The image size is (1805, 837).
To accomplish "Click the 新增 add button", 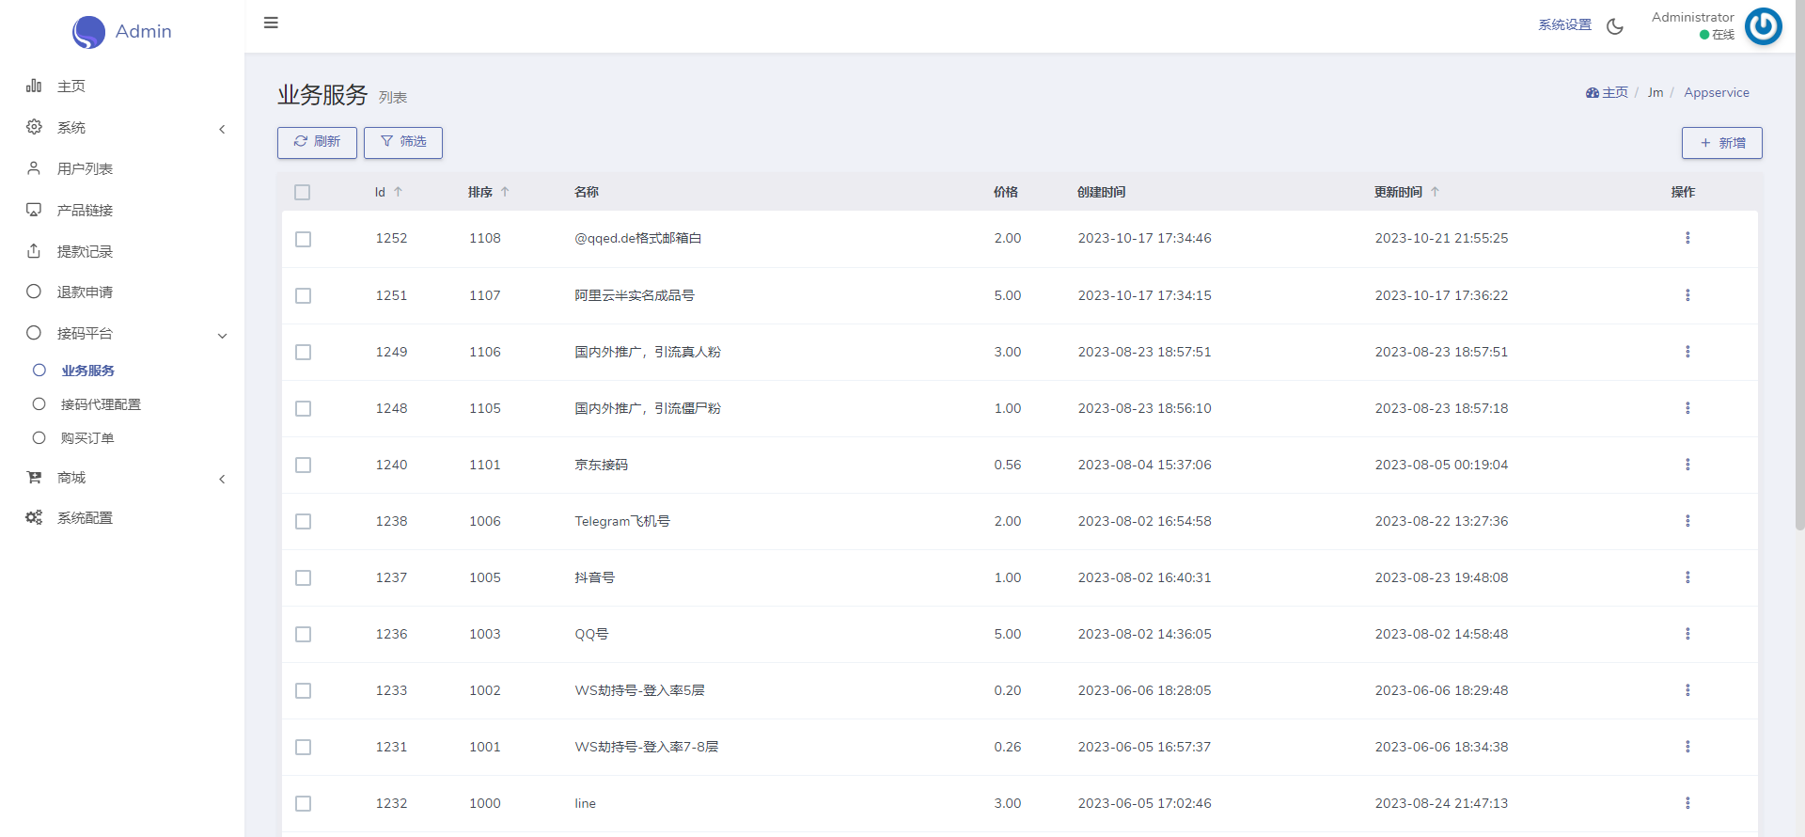I will [x=1721, y=143].
